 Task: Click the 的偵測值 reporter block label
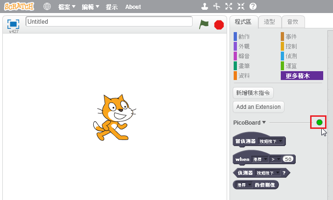click(265, 185)
